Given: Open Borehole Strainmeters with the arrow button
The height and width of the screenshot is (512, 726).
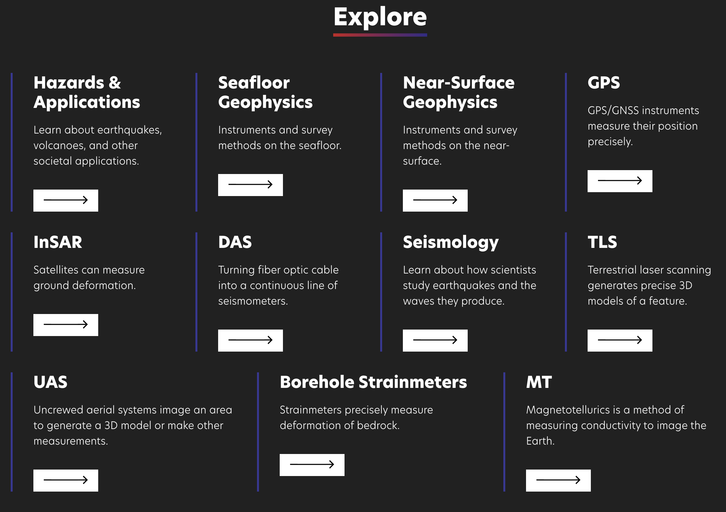Looking at the screenshot, I should (312, 465).
